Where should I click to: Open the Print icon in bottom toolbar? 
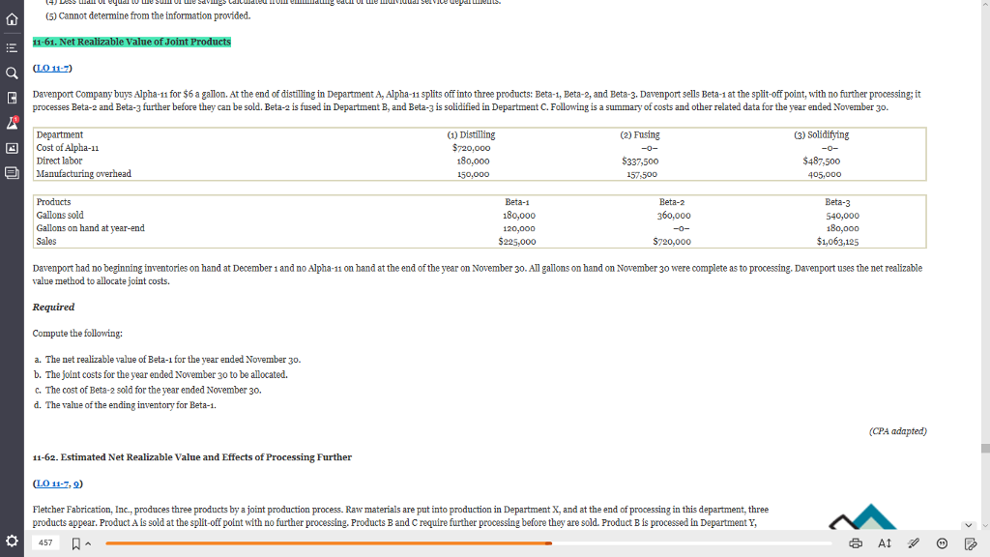pyautogui.click(x=856, y=544)
